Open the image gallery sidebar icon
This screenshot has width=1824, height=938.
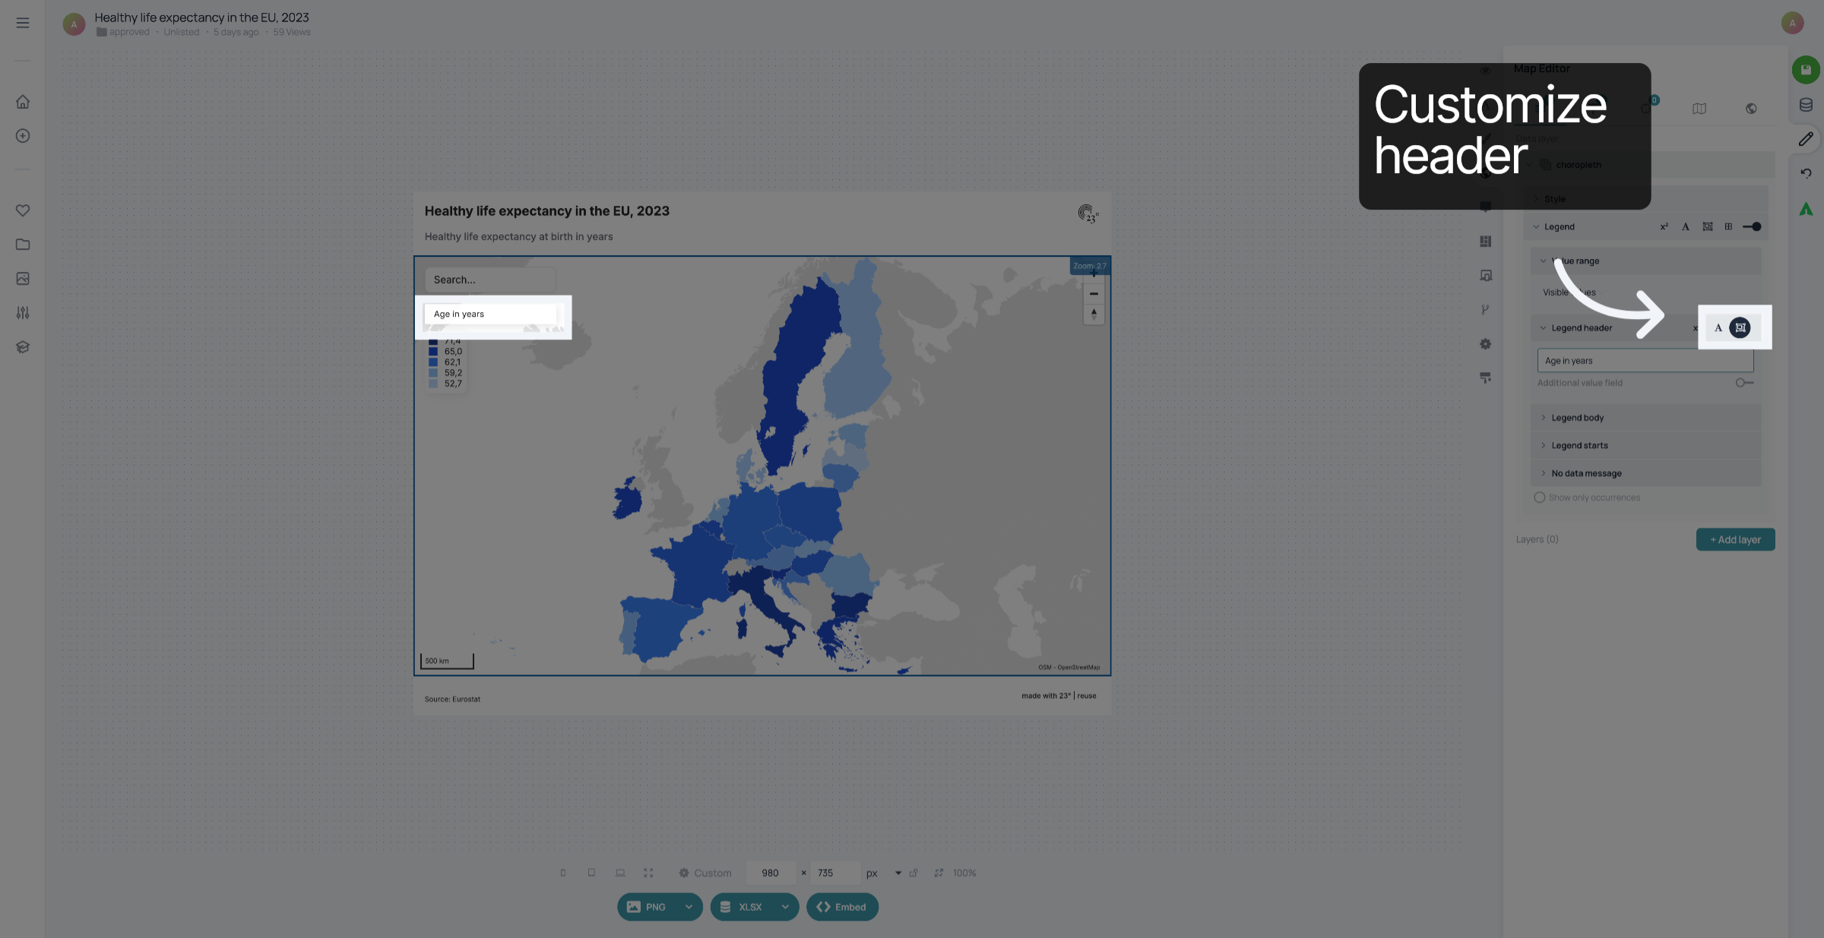(x=23, y=279)
